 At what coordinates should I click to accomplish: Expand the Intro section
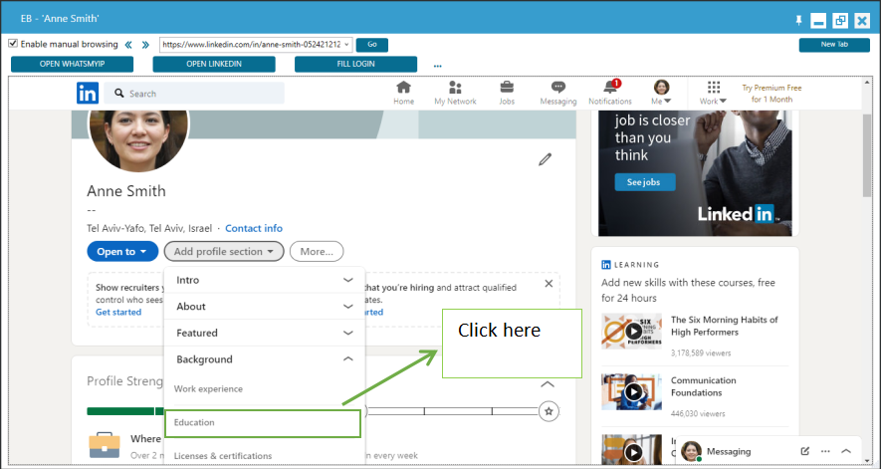265,280
